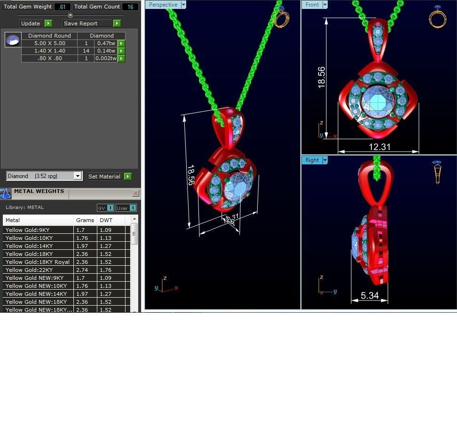Click green arrow in the 0.14tw row
This screenshot has width=457, height=431.
(x=121, y=51)
